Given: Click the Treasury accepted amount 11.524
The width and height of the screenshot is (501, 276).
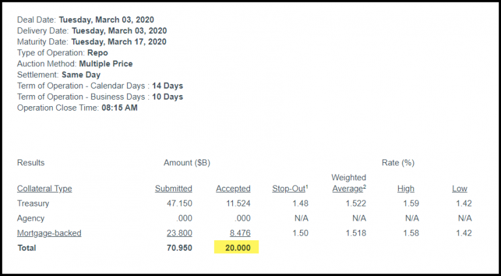Looking at the screenshot, I should (237, 204).
